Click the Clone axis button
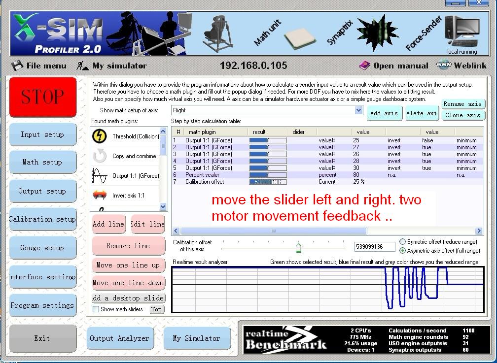This screenshot has width=497, height=363. tap(462, 115)
